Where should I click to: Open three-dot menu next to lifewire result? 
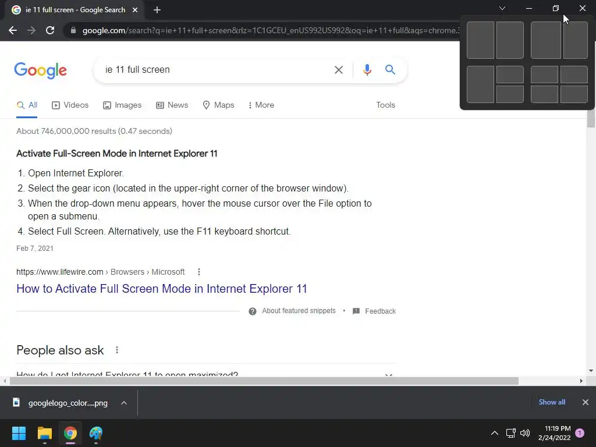(x=199, y=272)
